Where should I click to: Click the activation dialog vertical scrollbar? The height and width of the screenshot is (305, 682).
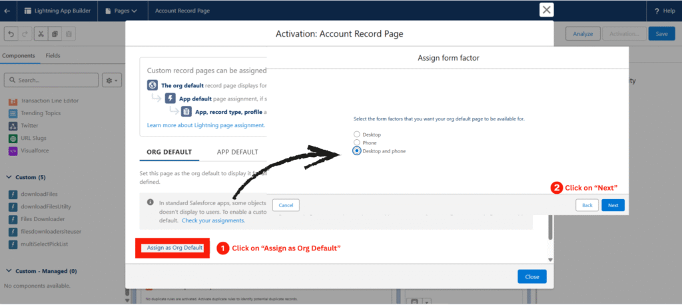pyautogui.click(x=550, y=226)
